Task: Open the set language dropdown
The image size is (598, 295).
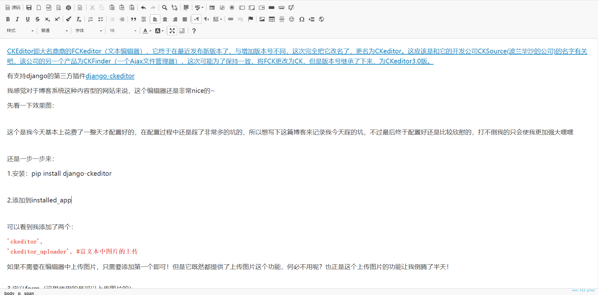Action: 217,19
